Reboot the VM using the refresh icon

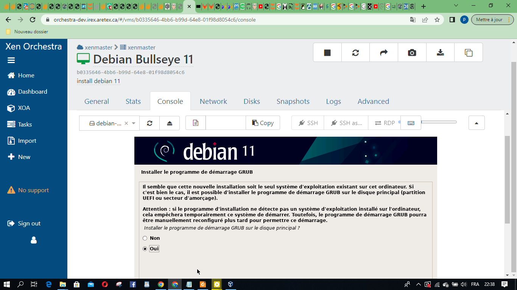coord(355,52)
